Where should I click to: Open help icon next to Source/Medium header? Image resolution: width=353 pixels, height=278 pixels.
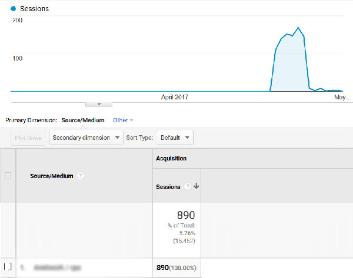(81, 175)
